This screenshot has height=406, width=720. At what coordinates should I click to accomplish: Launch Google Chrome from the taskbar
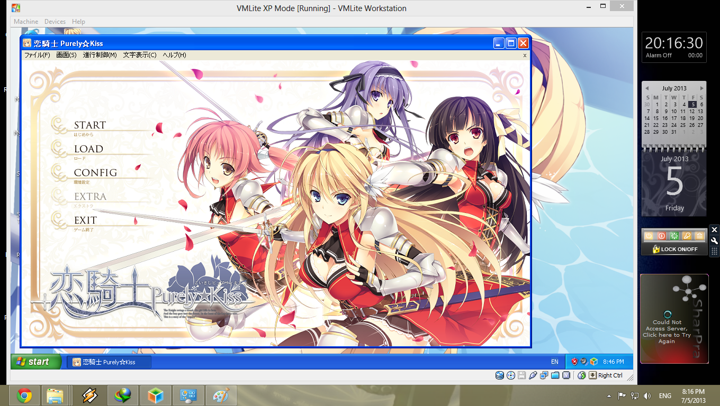(24, 395)
